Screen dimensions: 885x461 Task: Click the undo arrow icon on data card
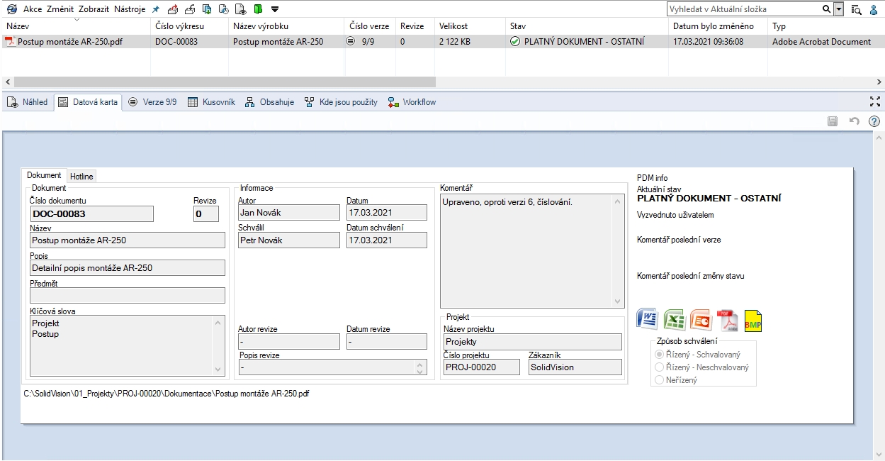(854, 121)
